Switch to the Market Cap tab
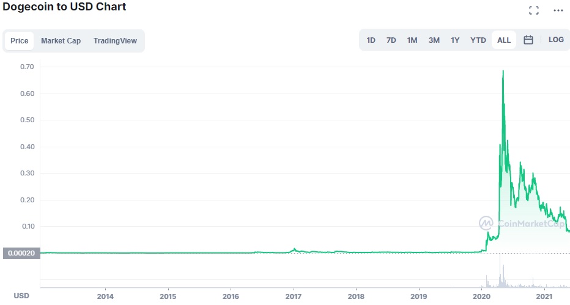 point(61,41)
